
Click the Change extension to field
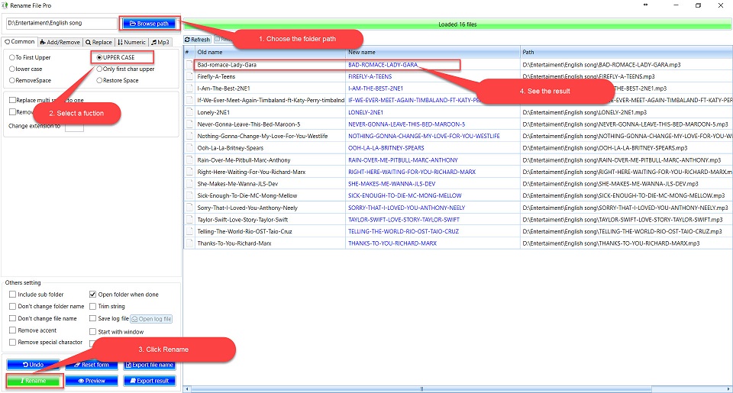pyautogui.click(x=74, y=126)
